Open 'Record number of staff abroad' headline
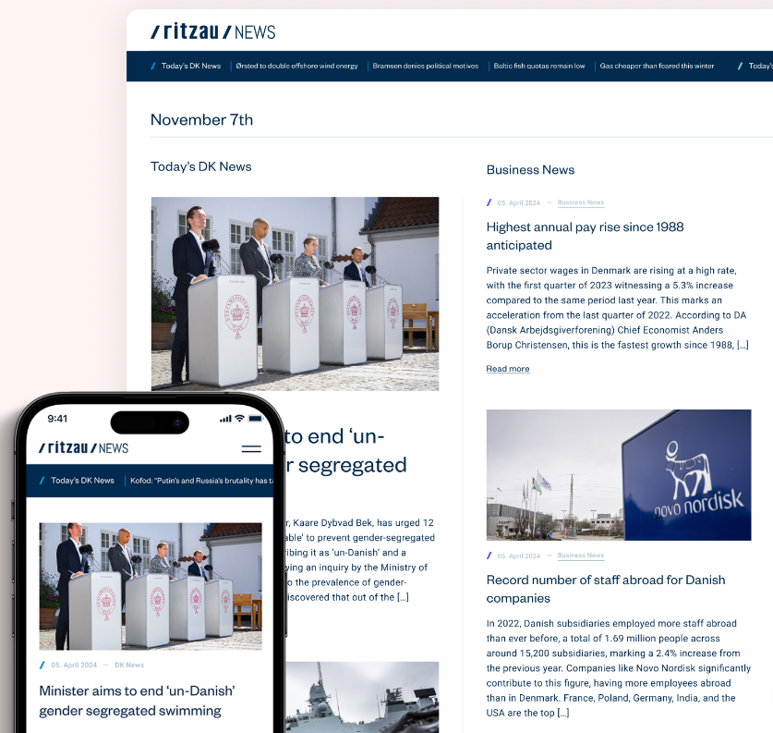Image resolution: width=773 pixels, height=733 pixels. click(x=606, y=589)
